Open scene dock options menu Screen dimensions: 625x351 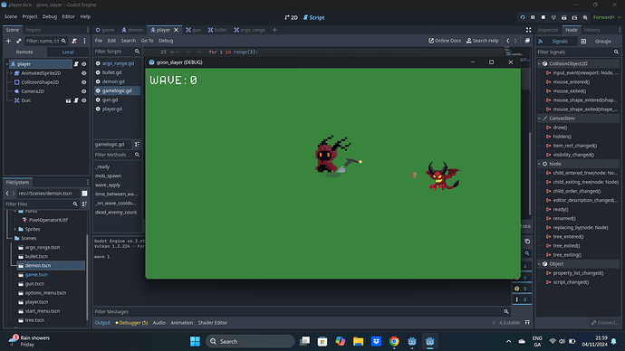(84, 41)
